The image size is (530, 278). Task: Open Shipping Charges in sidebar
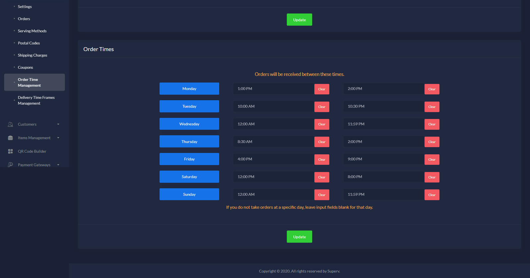click(x=32, y=55)
